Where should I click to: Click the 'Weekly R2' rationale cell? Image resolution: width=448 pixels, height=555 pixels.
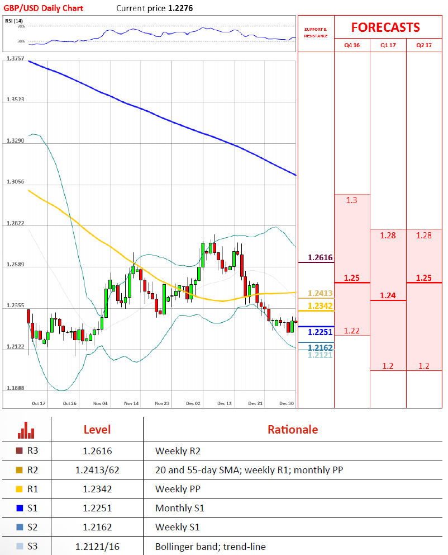pos(178,451)
